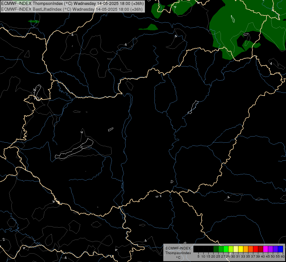Screen dimensions: 286x262
Task: Click legend tick label '45'
Action: (268, 256)
